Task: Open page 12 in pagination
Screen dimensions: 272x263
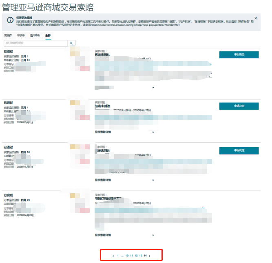Action: [x=136, y=256]
